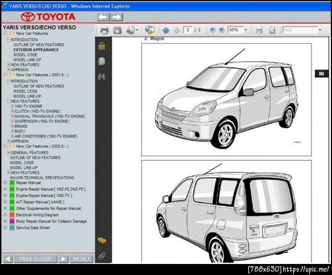The width and height of the screenshot is (332, 275).
Task: Click the RESET button
Action: (81, 259)
